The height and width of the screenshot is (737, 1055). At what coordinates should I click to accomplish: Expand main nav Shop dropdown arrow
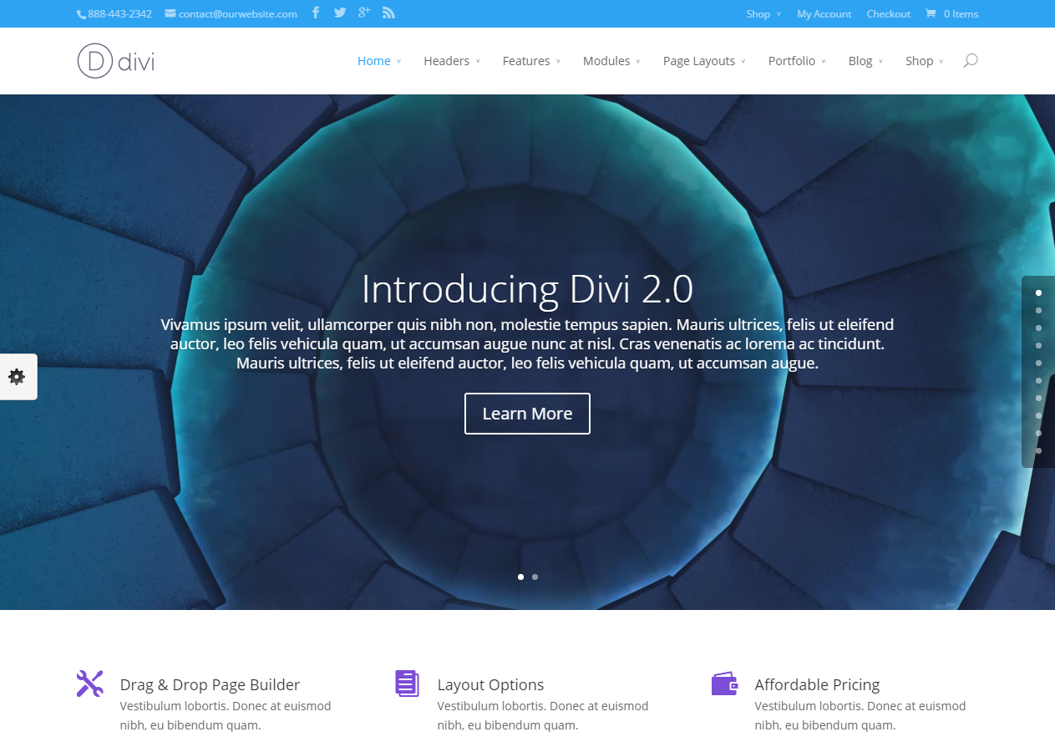pos(941,61)
